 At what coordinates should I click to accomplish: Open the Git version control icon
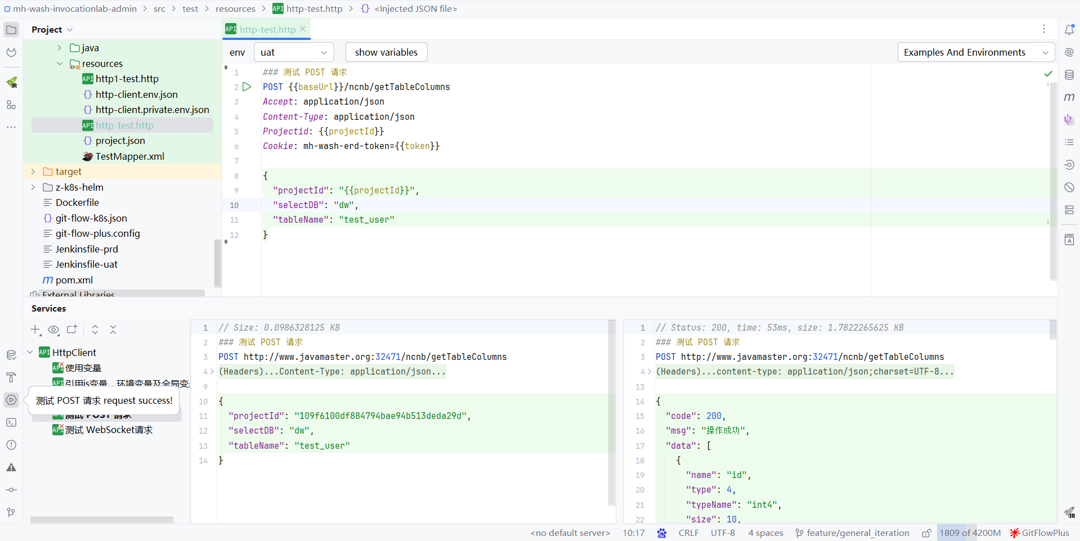click(x=11, y=512)
